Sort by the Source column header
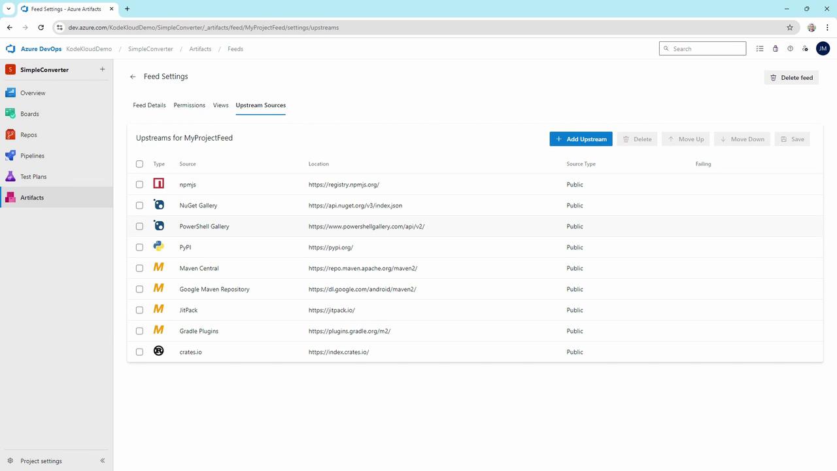Screen dimensions: 837x471 tap(188, 164)
